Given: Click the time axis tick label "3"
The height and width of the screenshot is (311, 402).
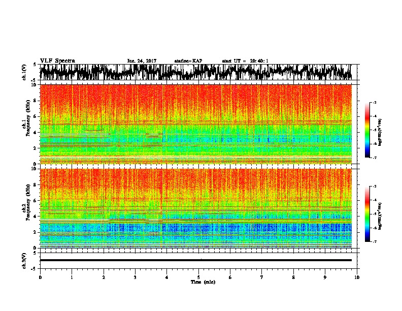Looking at the screenshot, I should point(135,277).
